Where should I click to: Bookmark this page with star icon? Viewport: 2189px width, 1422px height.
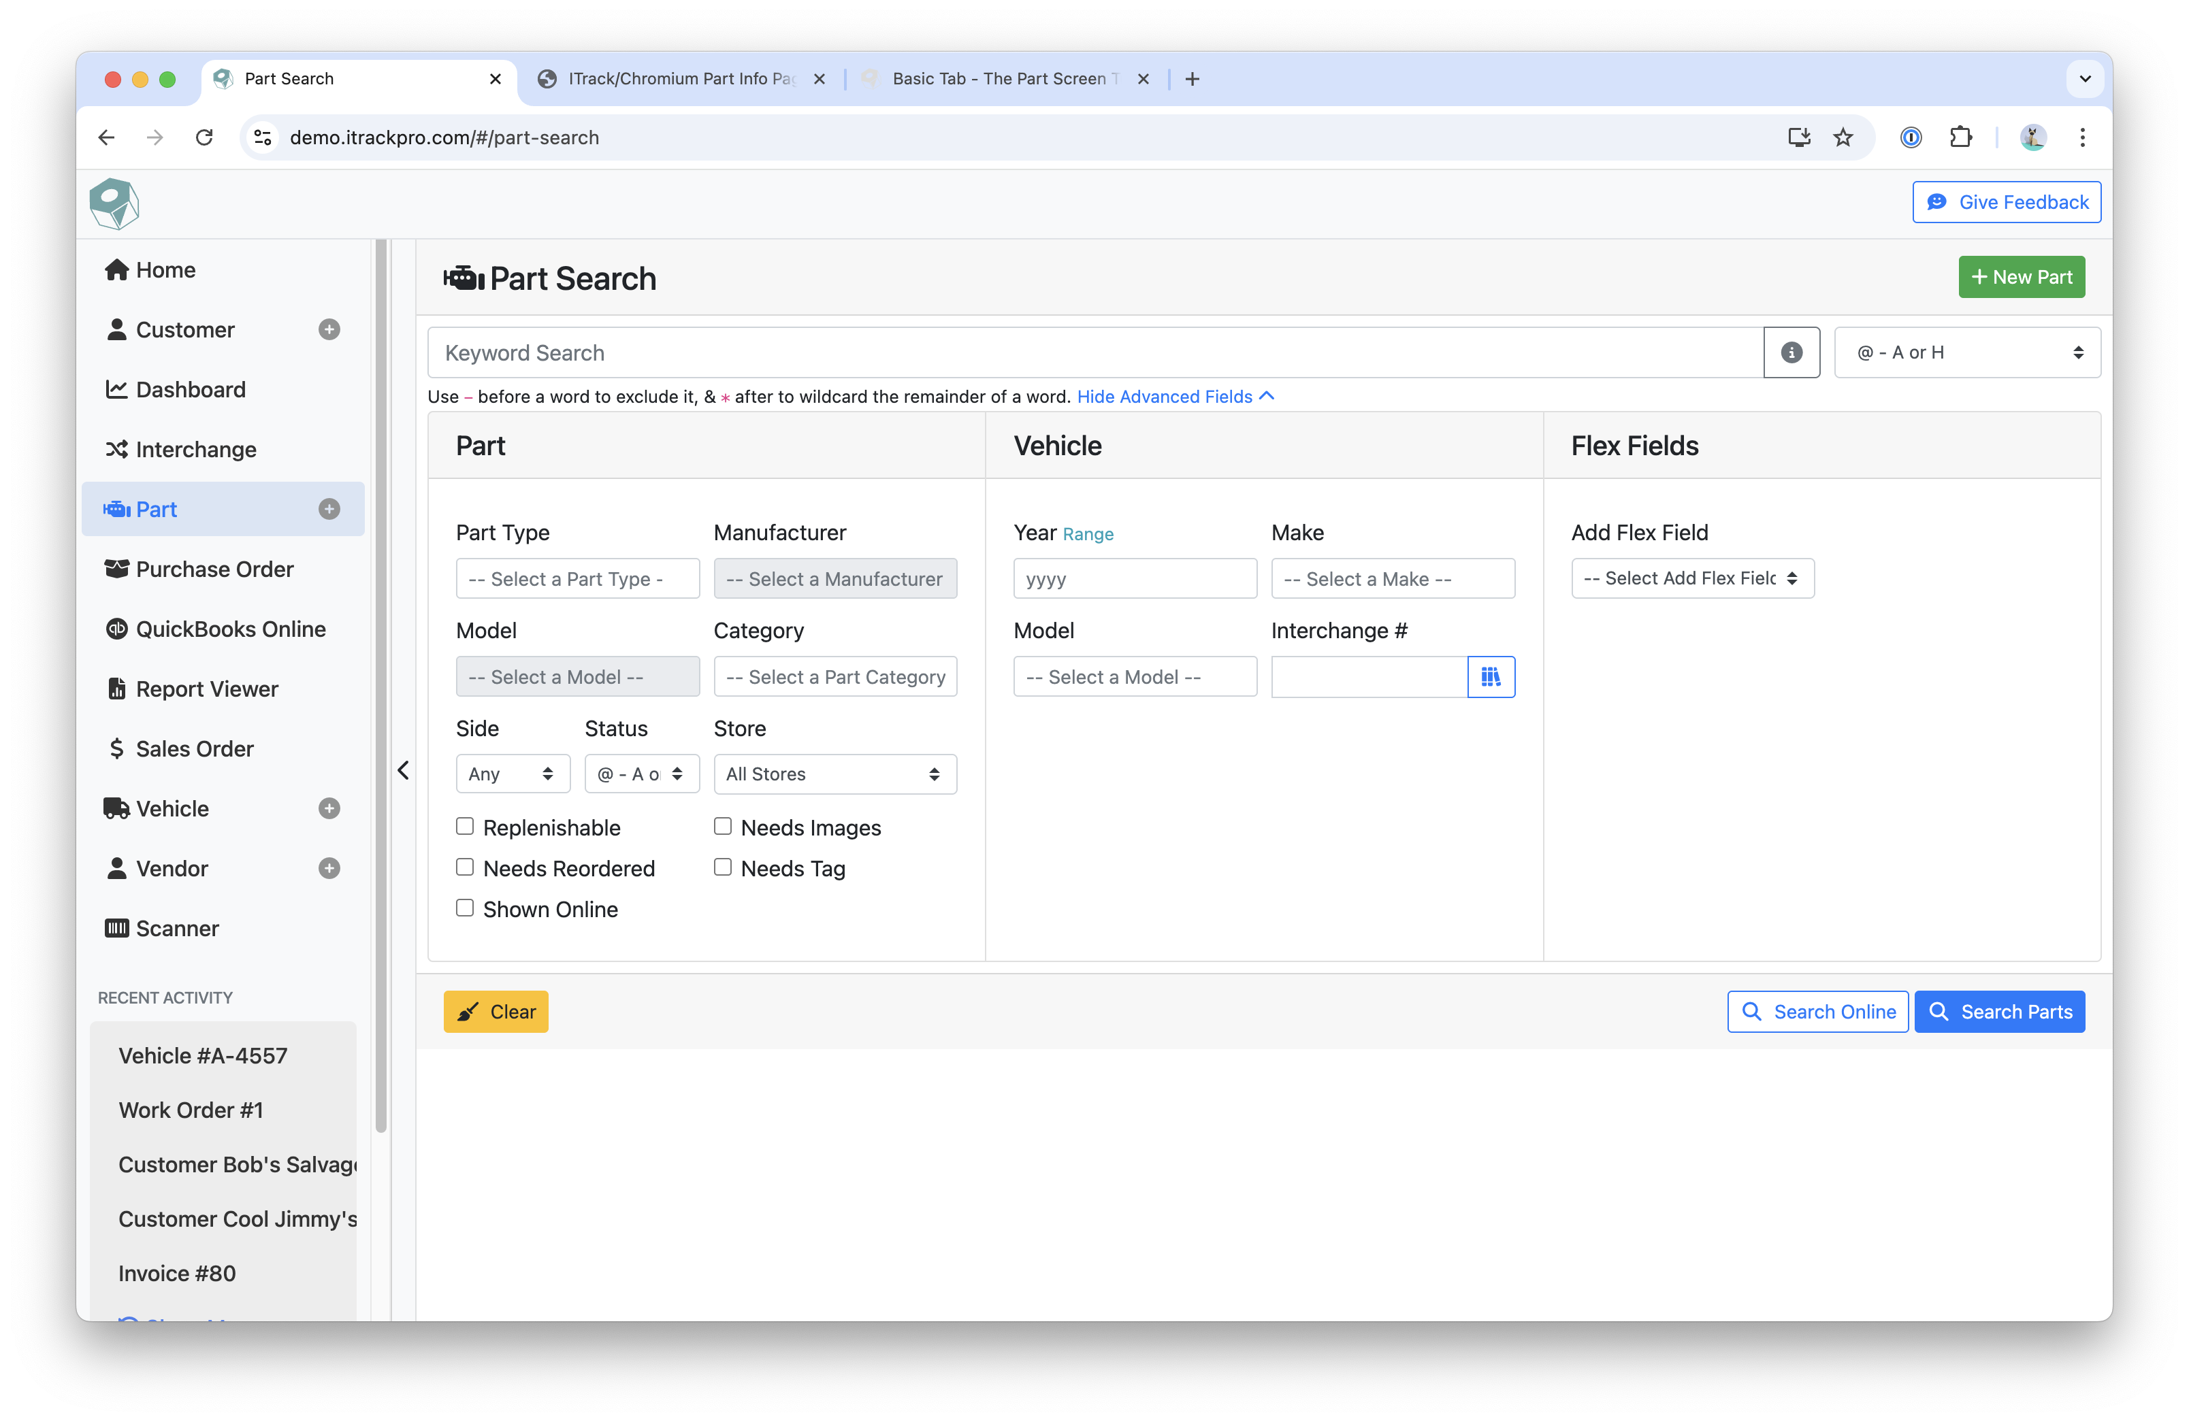tap(1843, 138)
